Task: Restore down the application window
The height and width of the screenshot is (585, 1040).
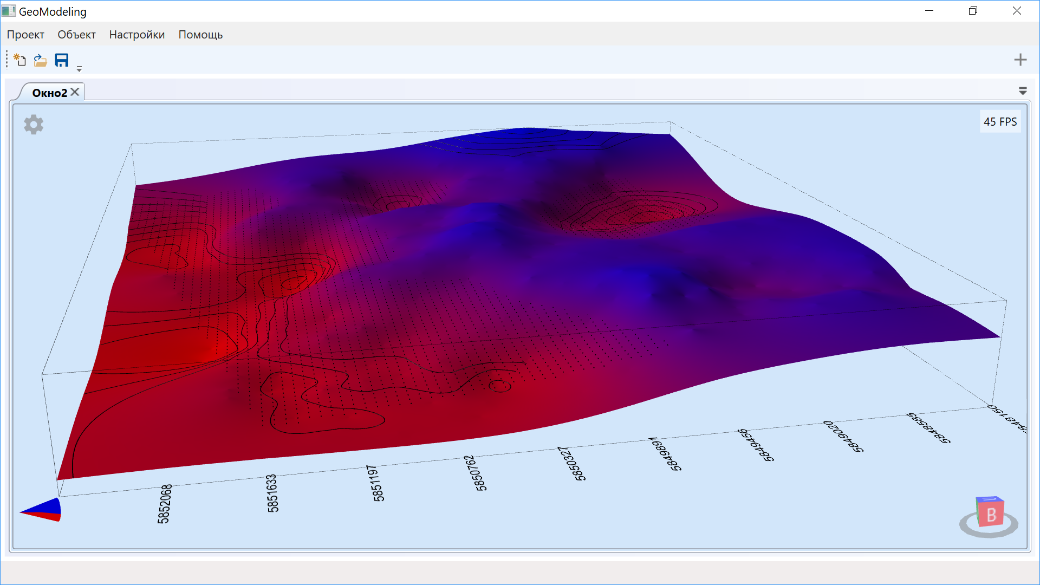Action: [x=973, y=11]
